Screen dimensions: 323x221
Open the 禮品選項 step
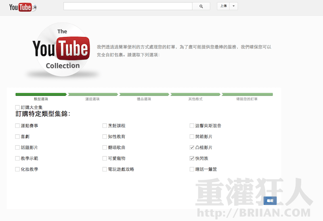[x=144, y=95]
